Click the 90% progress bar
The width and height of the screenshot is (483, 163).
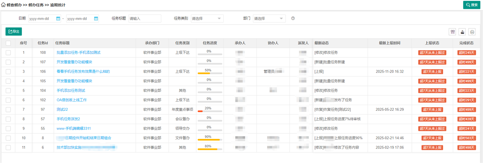[x=209, y=140]
